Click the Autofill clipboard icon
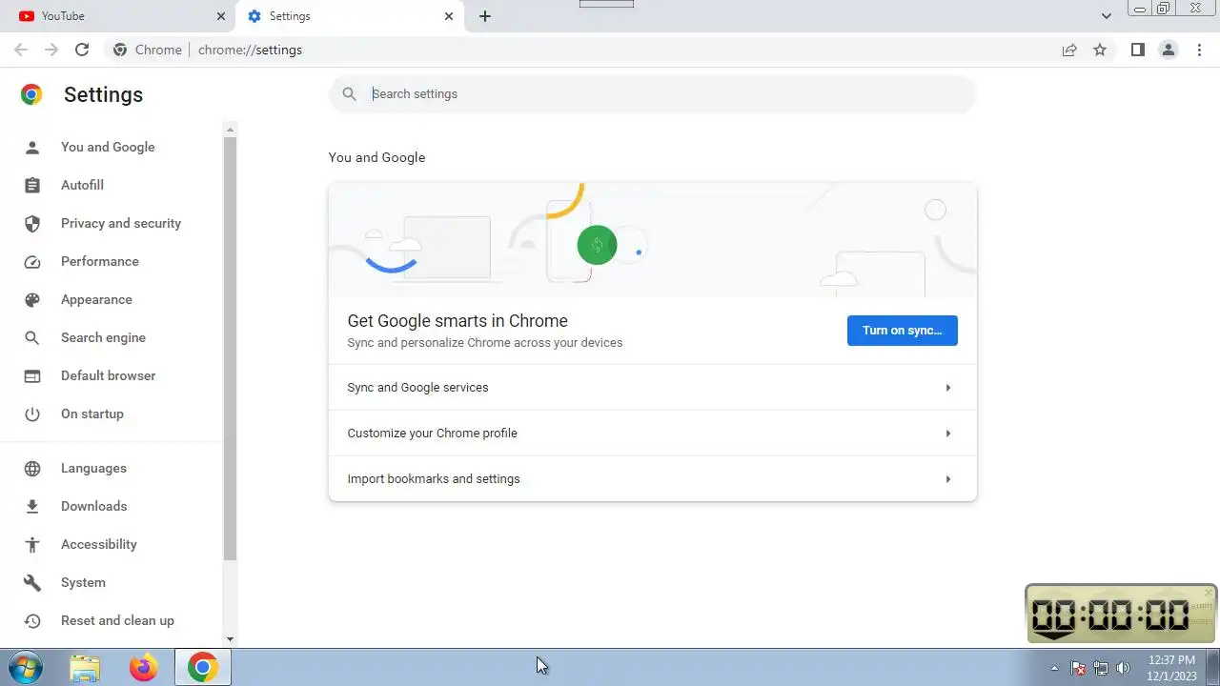The width and height of the screenshot is (1220, 686). click(x=32, y=185)
